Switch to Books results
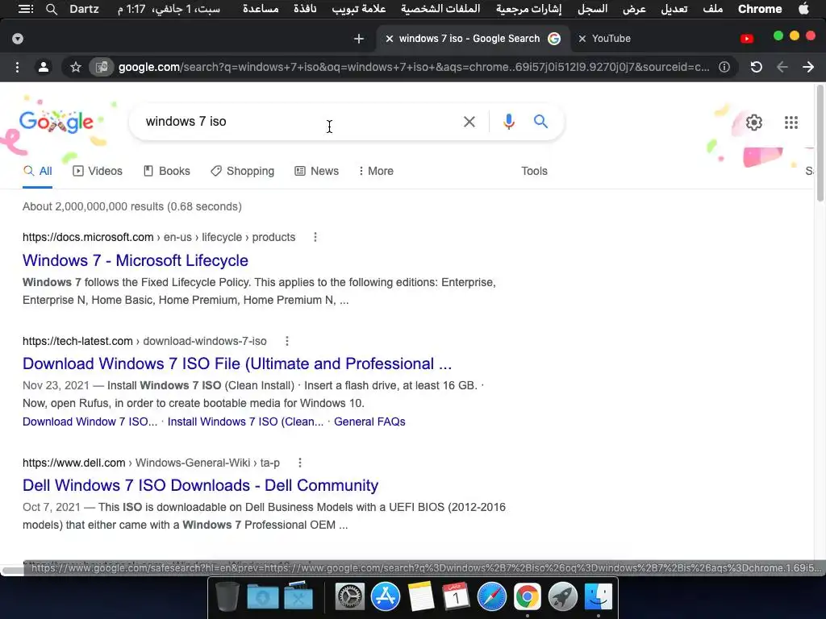826x619 pixels. click(x=167, y=171)
